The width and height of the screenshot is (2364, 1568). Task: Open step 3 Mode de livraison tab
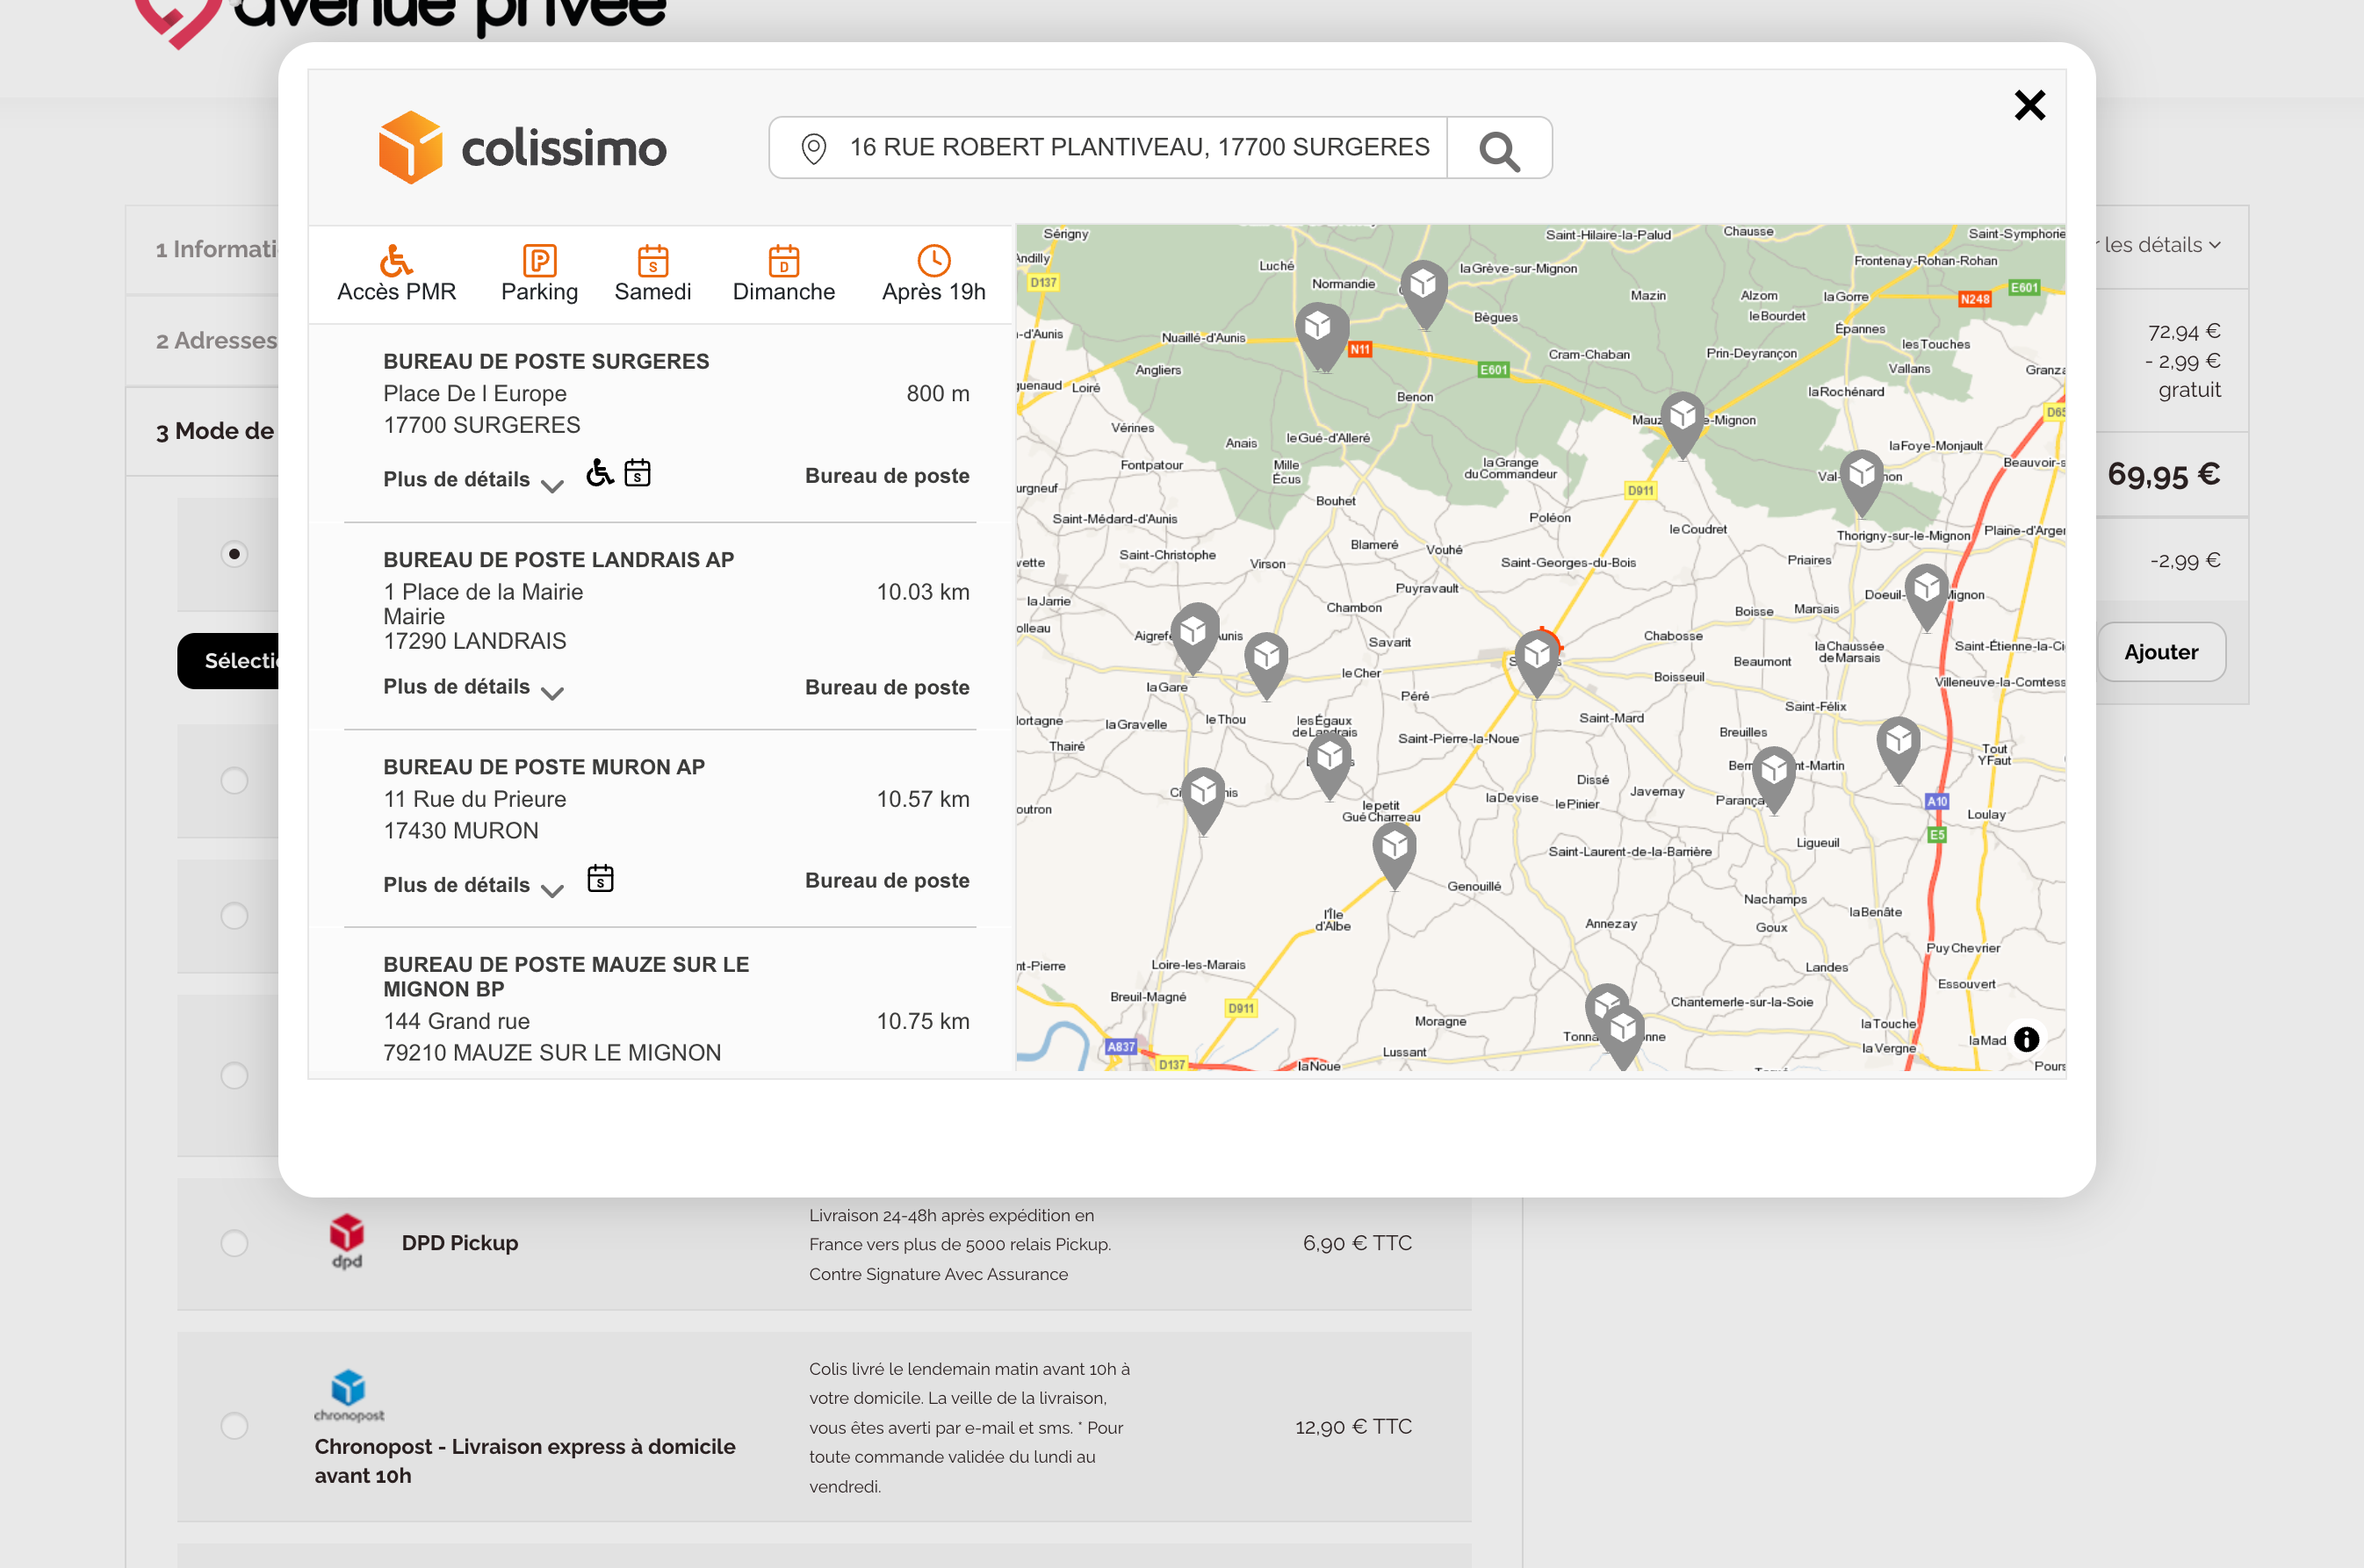[x=214, y=431]
